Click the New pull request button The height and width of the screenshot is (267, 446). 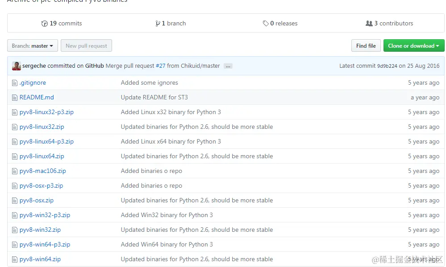86,46
